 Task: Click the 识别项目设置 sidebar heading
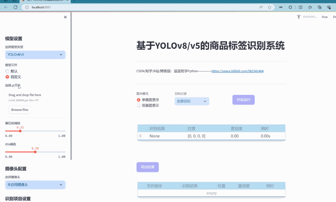(x=18, y=199)
